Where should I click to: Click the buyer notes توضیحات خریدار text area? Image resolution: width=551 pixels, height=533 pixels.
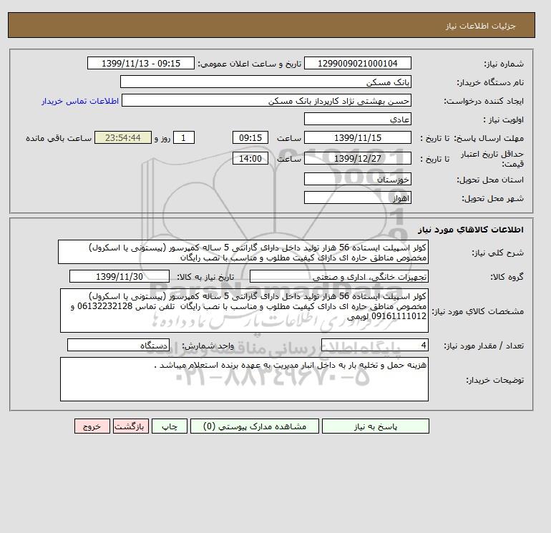[x=244, y=379]
